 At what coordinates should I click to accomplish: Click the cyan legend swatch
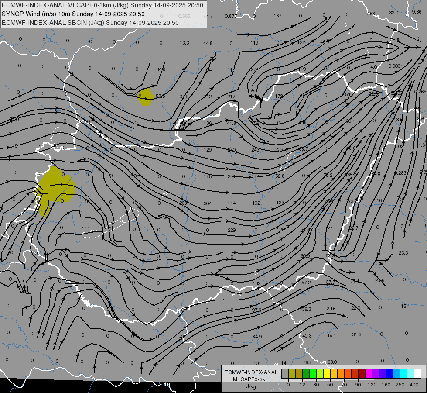point(404,373)
